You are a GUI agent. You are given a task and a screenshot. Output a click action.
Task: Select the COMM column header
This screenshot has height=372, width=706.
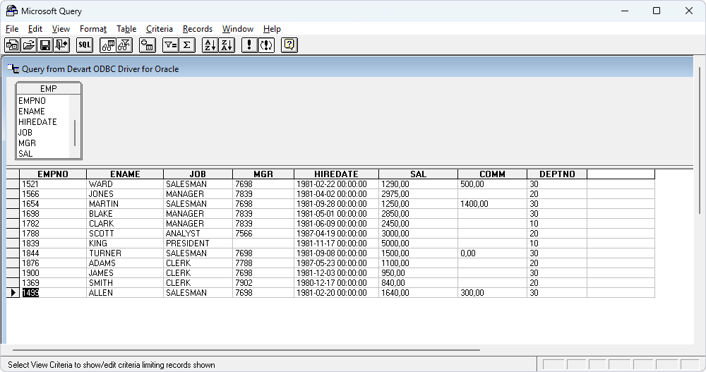coord(493,174)
